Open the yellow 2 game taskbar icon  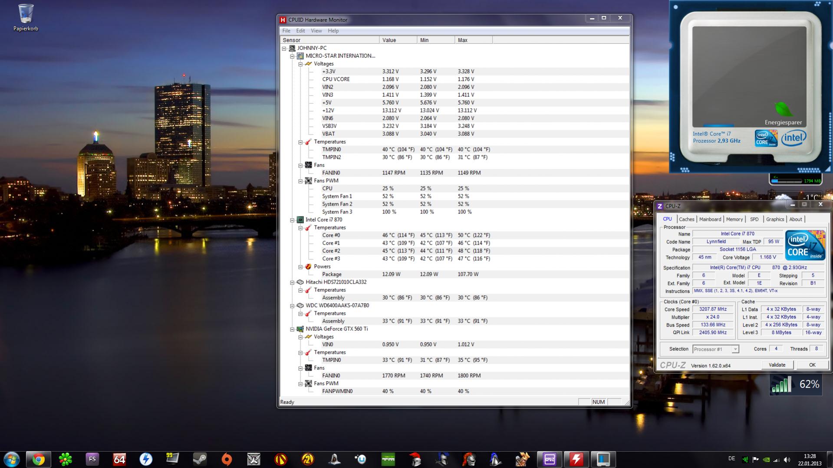[307, 459]
